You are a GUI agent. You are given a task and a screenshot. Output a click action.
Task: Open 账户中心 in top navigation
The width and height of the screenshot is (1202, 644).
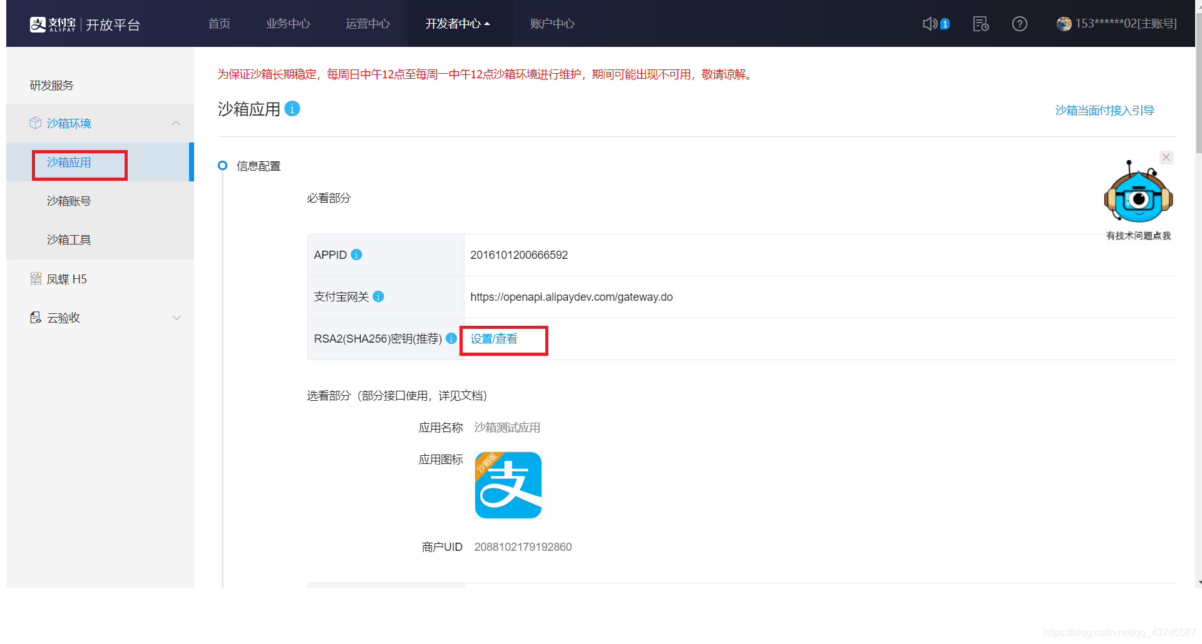click(x=552, y=24)
